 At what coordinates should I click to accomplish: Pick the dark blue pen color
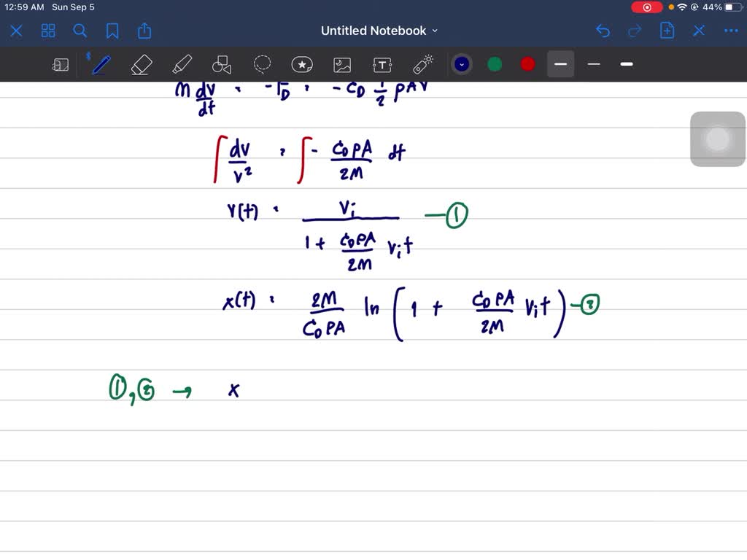coord(462,64)
